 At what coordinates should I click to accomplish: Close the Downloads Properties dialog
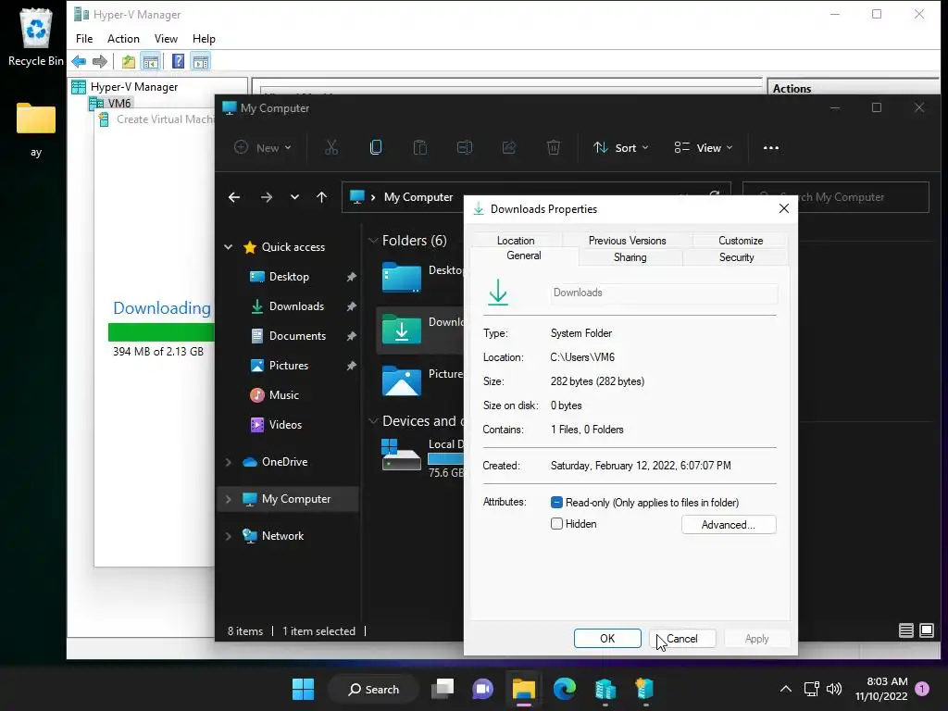coord(784,208)
